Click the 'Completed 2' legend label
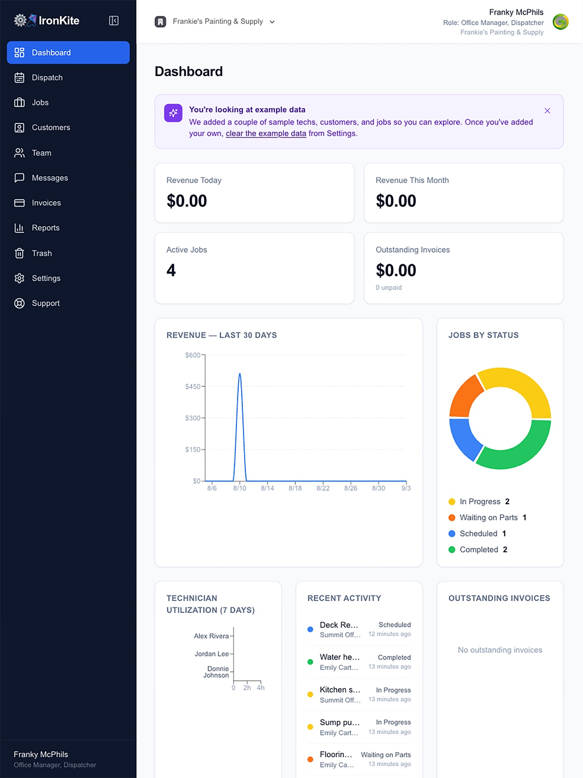583x778 pixels. 484,550
